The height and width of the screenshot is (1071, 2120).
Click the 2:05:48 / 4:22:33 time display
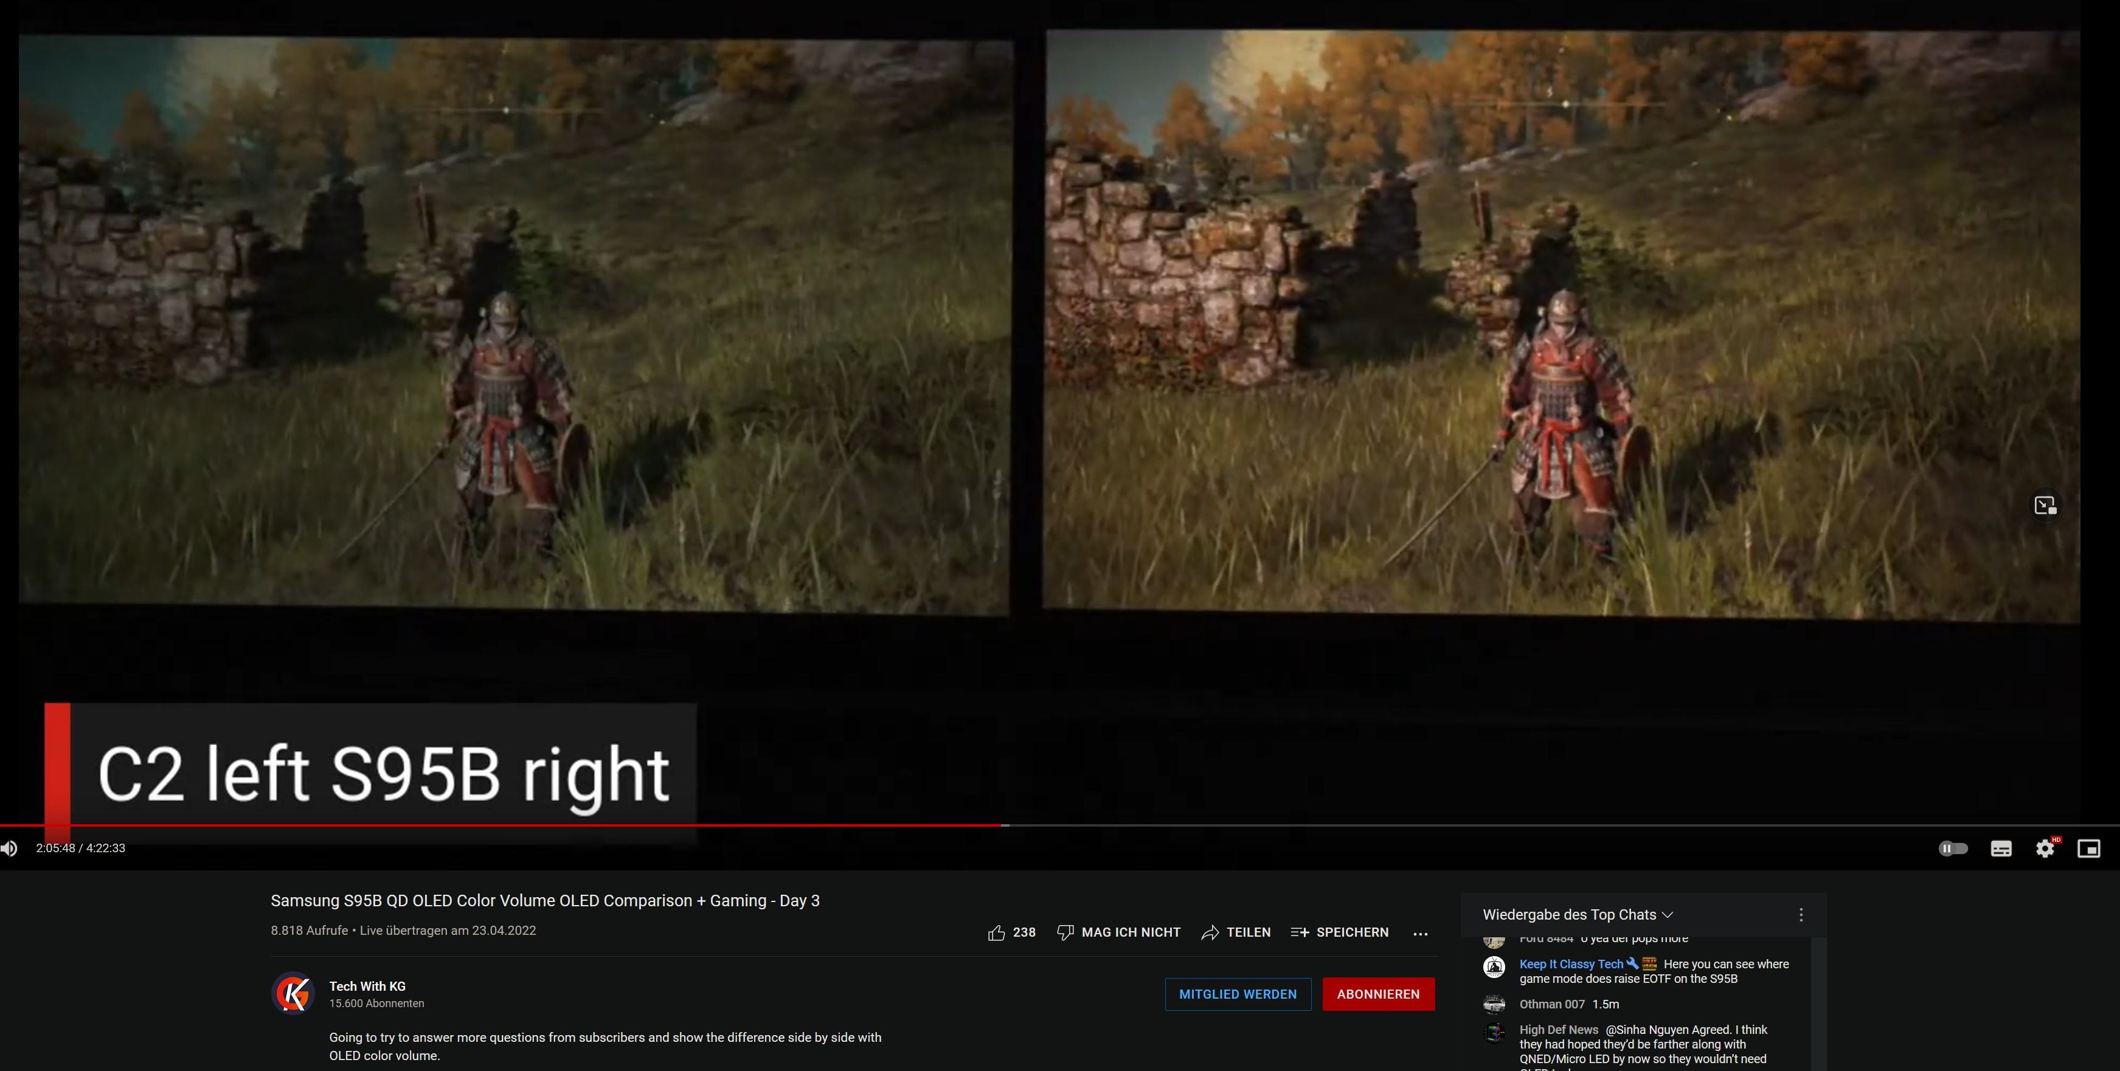(x=81, y=848)
